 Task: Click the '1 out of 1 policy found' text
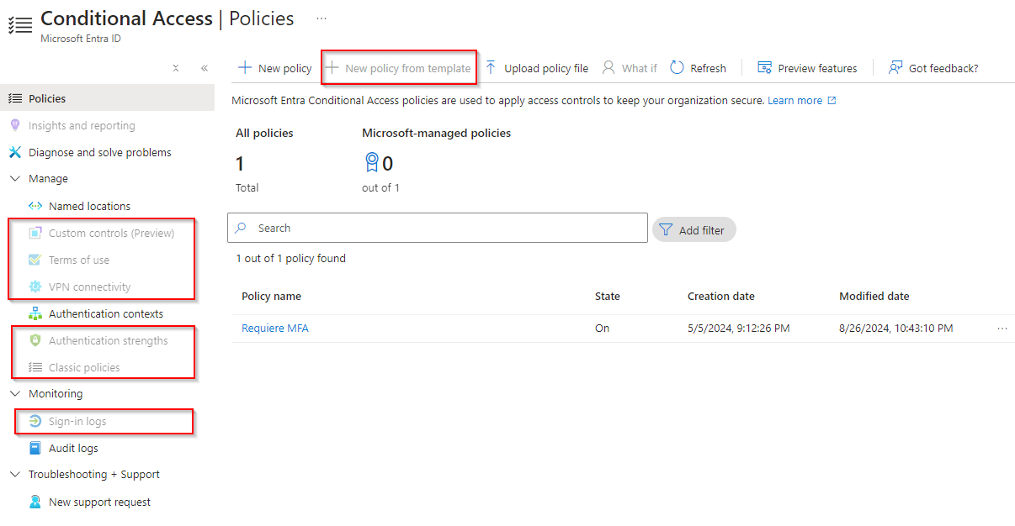[290, 258]
